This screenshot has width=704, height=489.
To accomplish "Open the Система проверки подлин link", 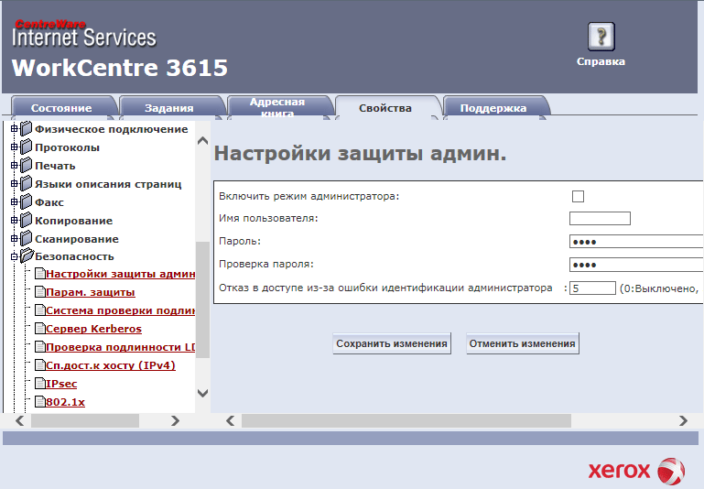I will (x=120, y=310).
